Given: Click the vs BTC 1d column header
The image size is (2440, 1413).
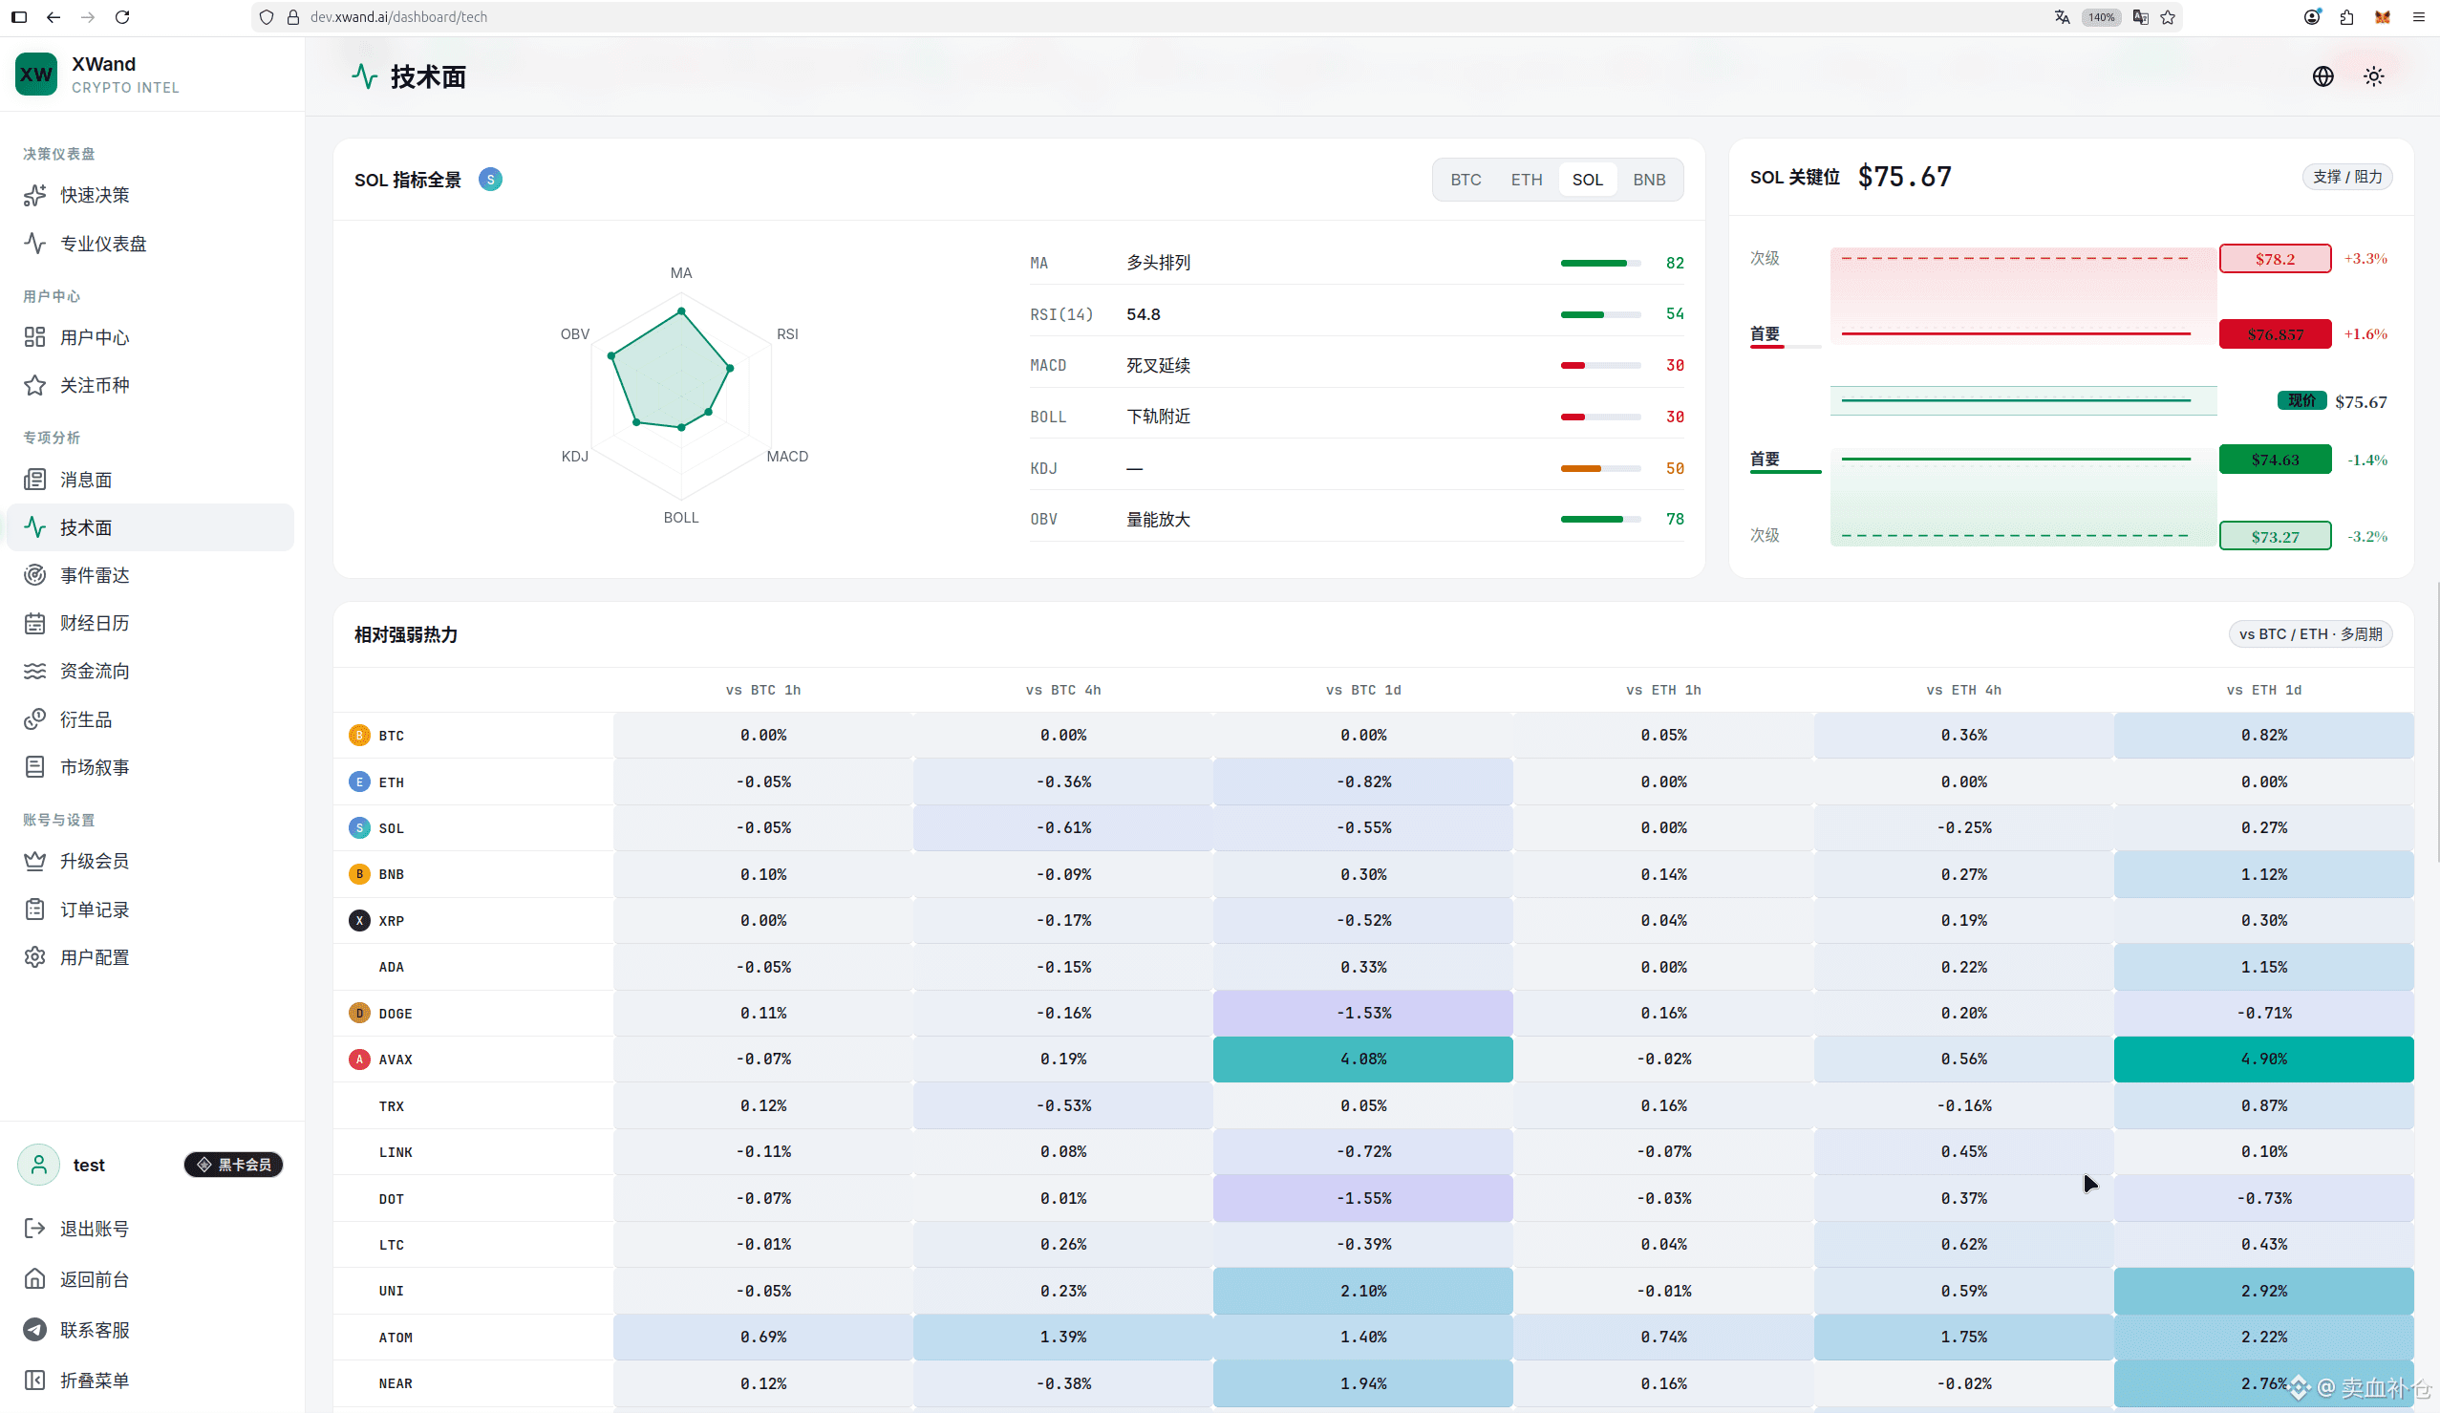Looking at the screenshot, I should coord(1363,690).
